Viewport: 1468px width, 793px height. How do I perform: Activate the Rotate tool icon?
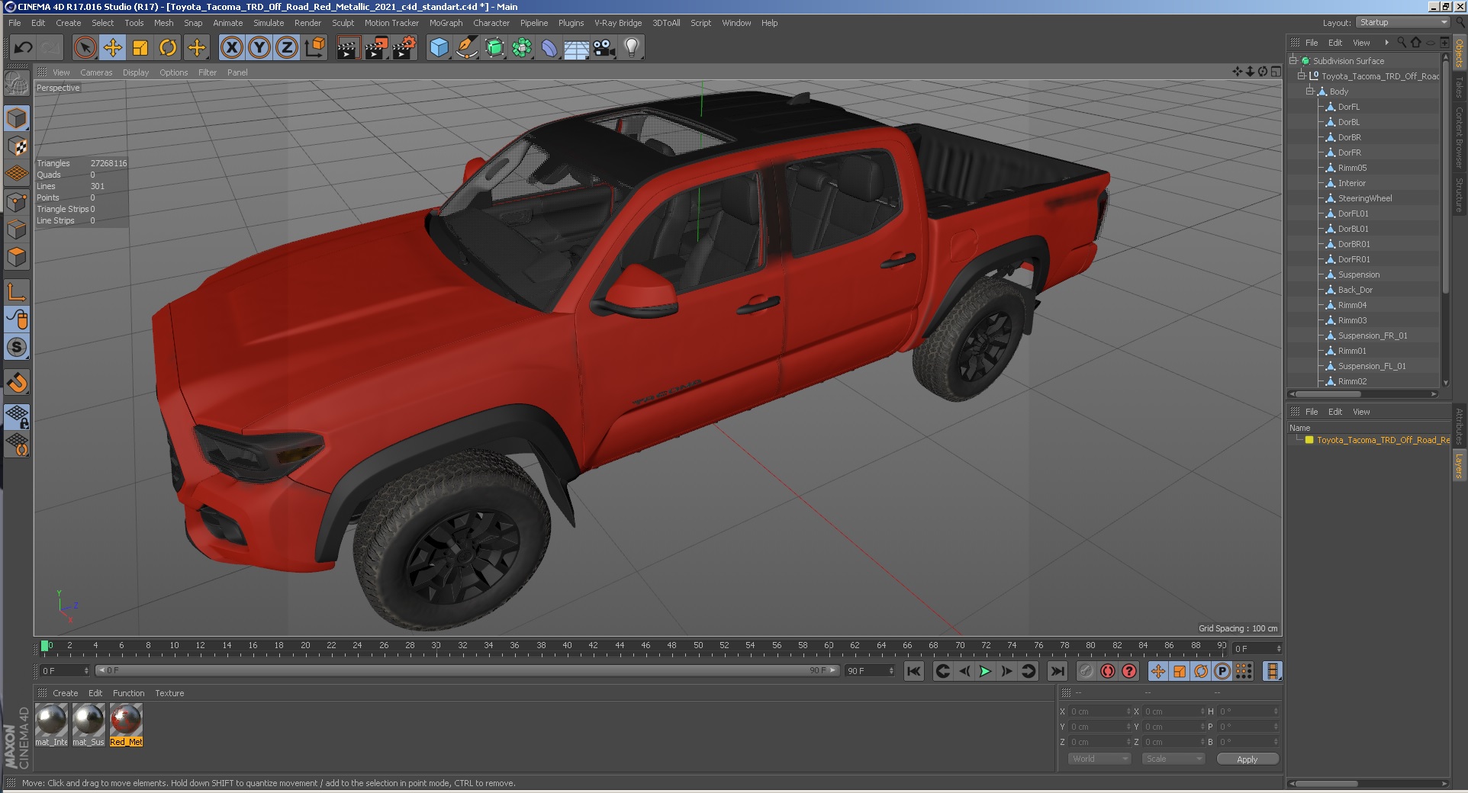(x=168, y=48)
